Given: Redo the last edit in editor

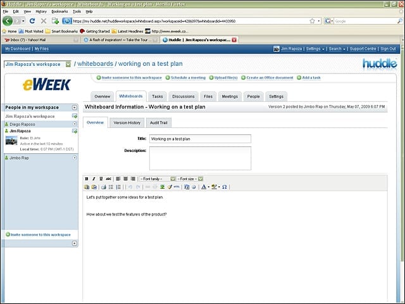Looking at the screenshot, I should [138, 187].
